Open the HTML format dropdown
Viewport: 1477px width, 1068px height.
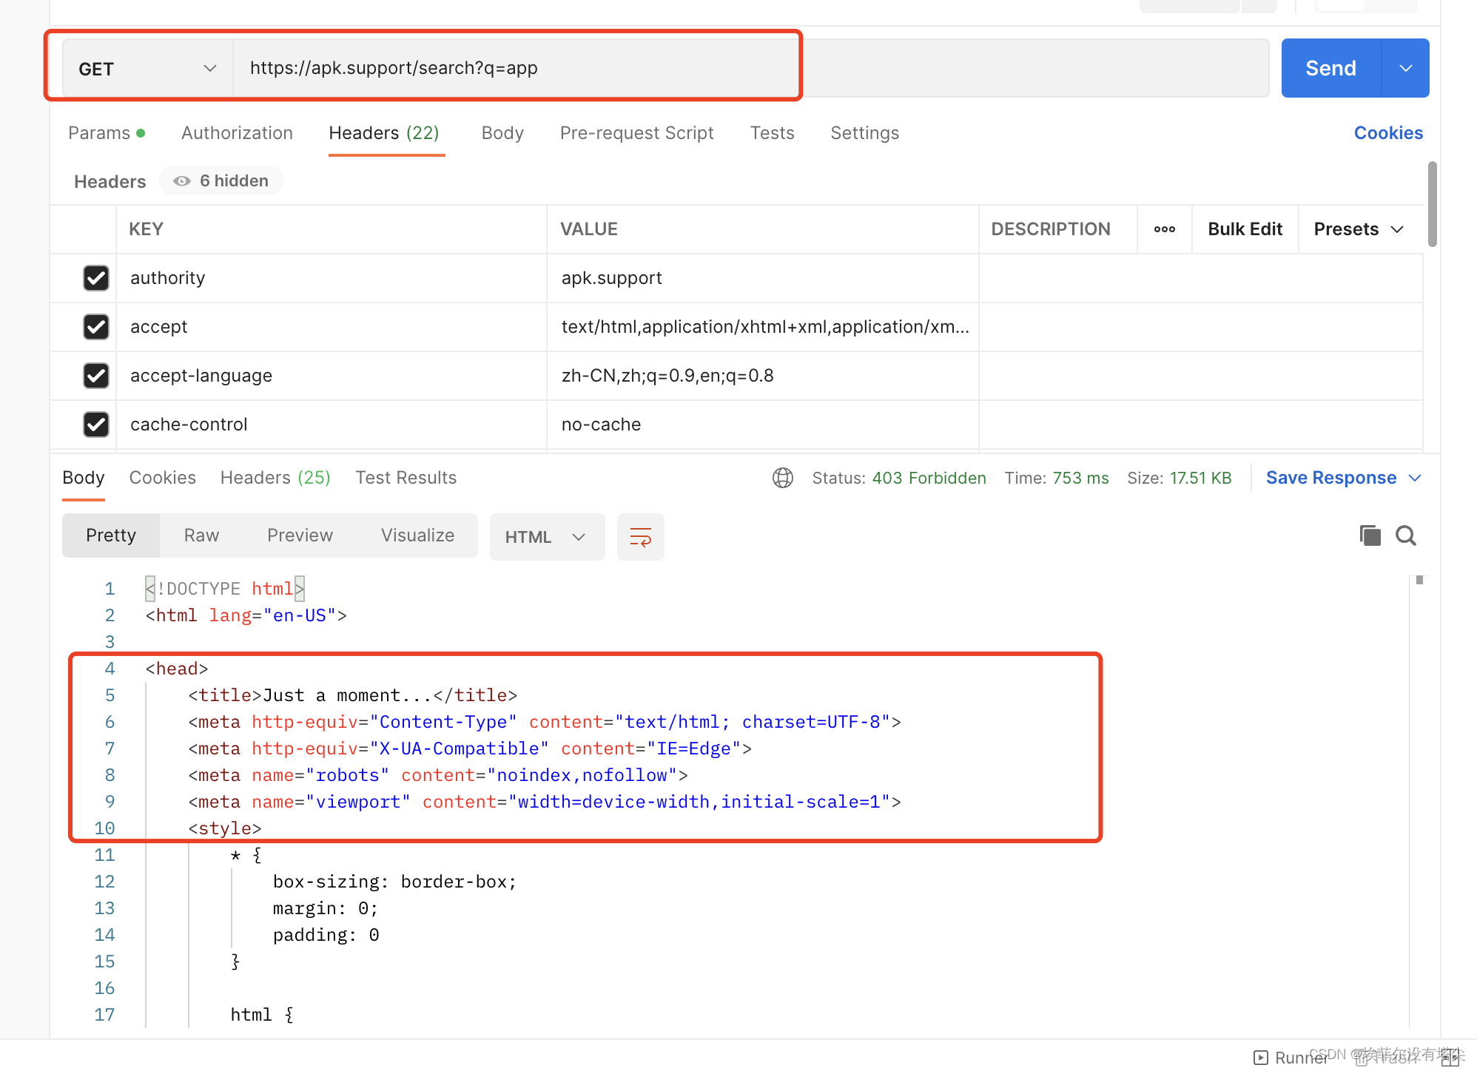click(x=546, y=537)
